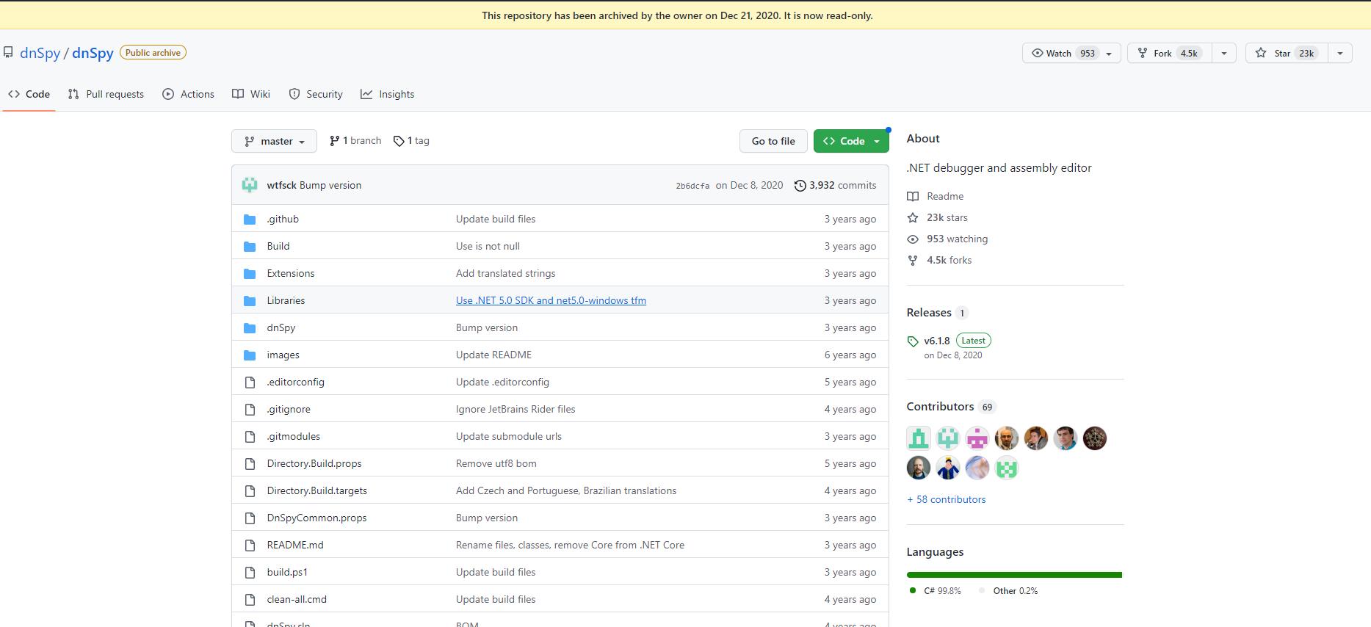Expand the Fork options dropdown arrow
The image size is (1371, 627).
pos(1223,53)
